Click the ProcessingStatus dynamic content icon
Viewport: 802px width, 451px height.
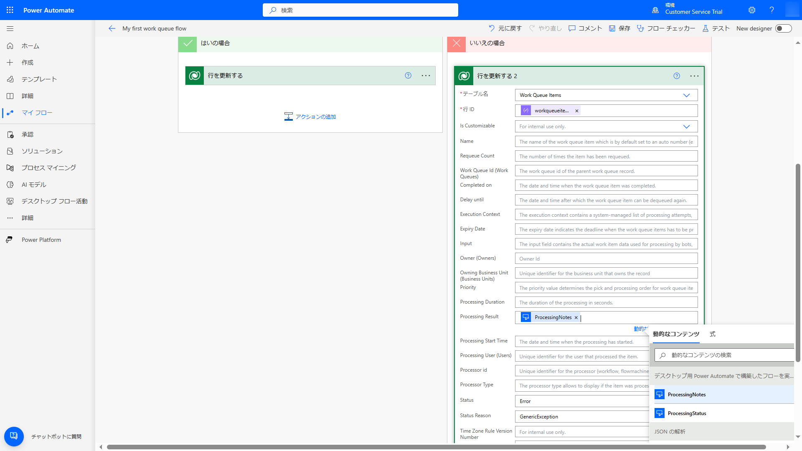pyautogui.click(x=660, y=413)
